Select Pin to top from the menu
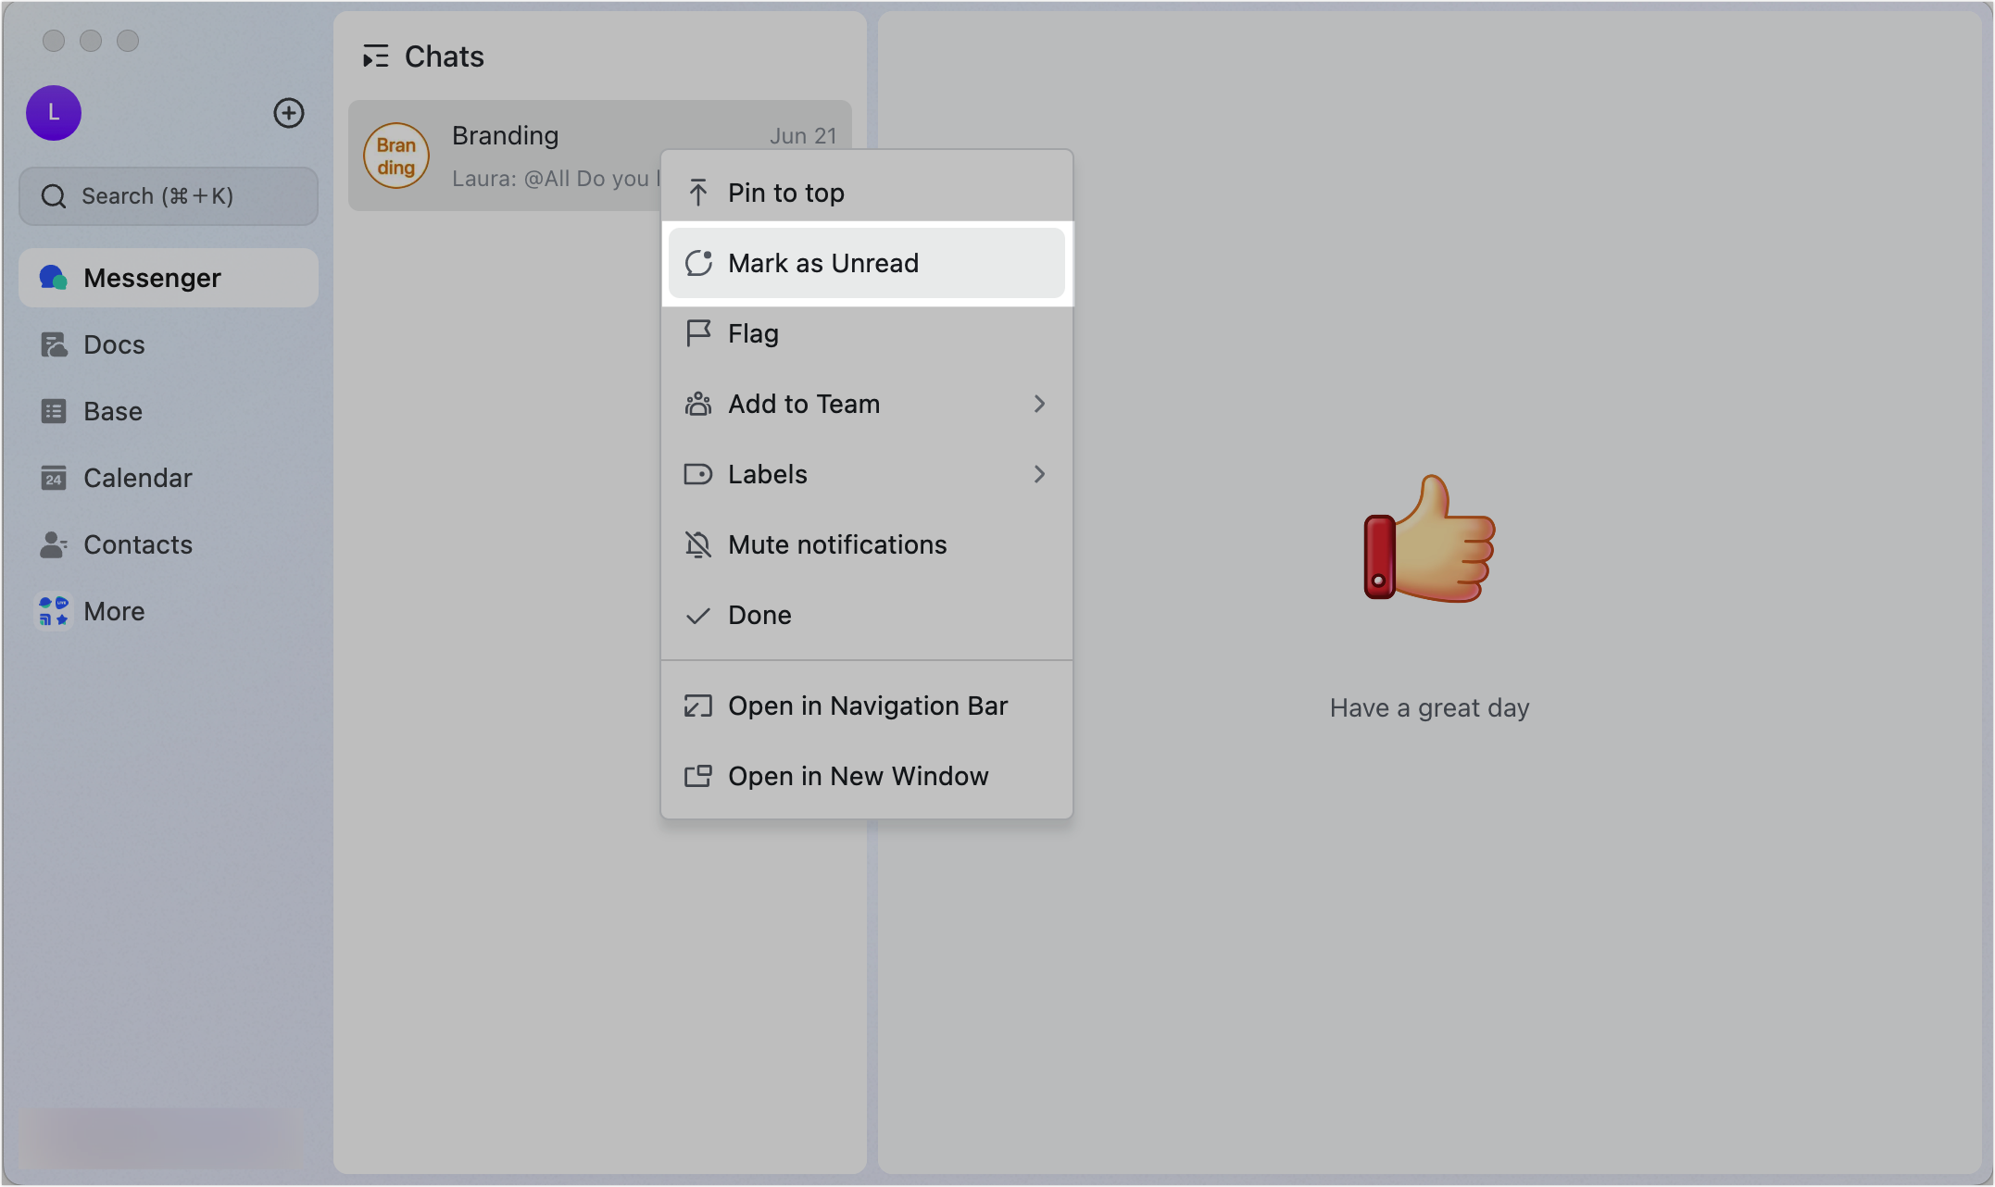The height and width of the screenshot is (1187, 1995). (x=784, y=193)
